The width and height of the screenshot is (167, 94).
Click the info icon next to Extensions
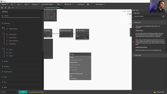click(88, 4)
